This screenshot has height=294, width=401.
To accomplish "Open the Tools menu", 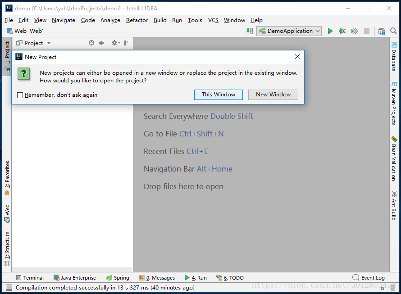I will pos(195,20).
